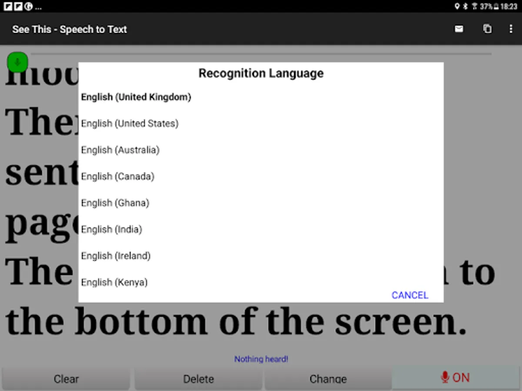
Task: Click the See This - Speech to Text title
Action: 70,30
